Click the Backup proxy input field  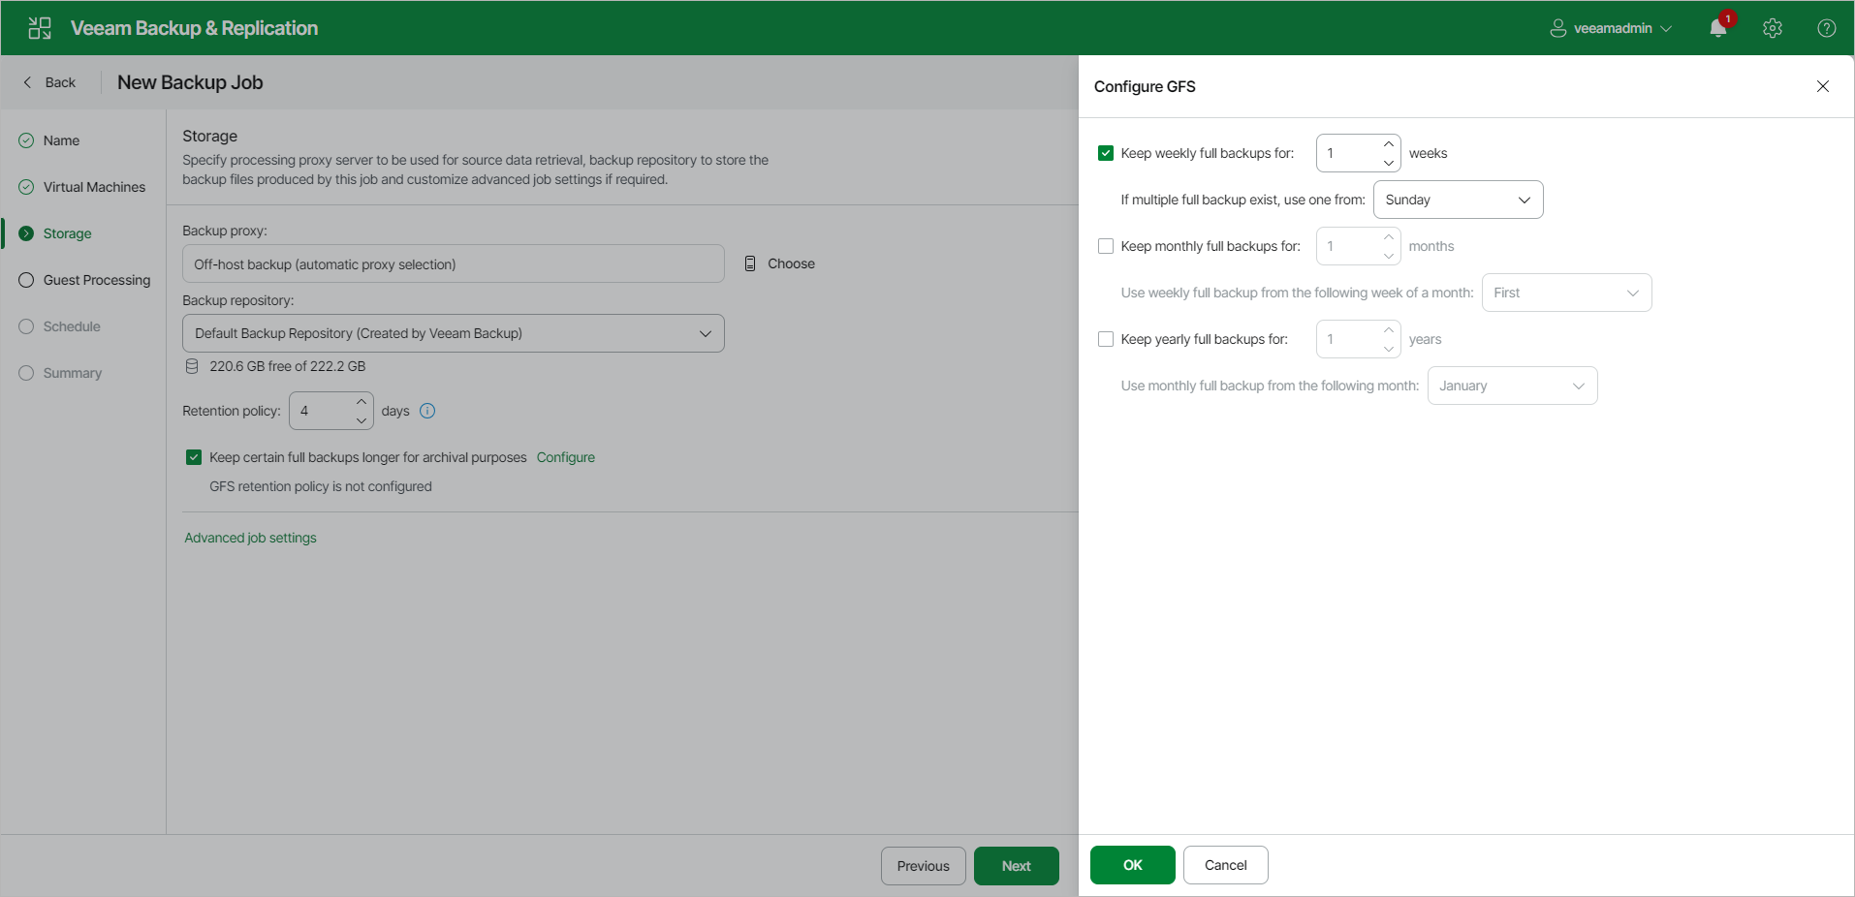tap(454, 263)
